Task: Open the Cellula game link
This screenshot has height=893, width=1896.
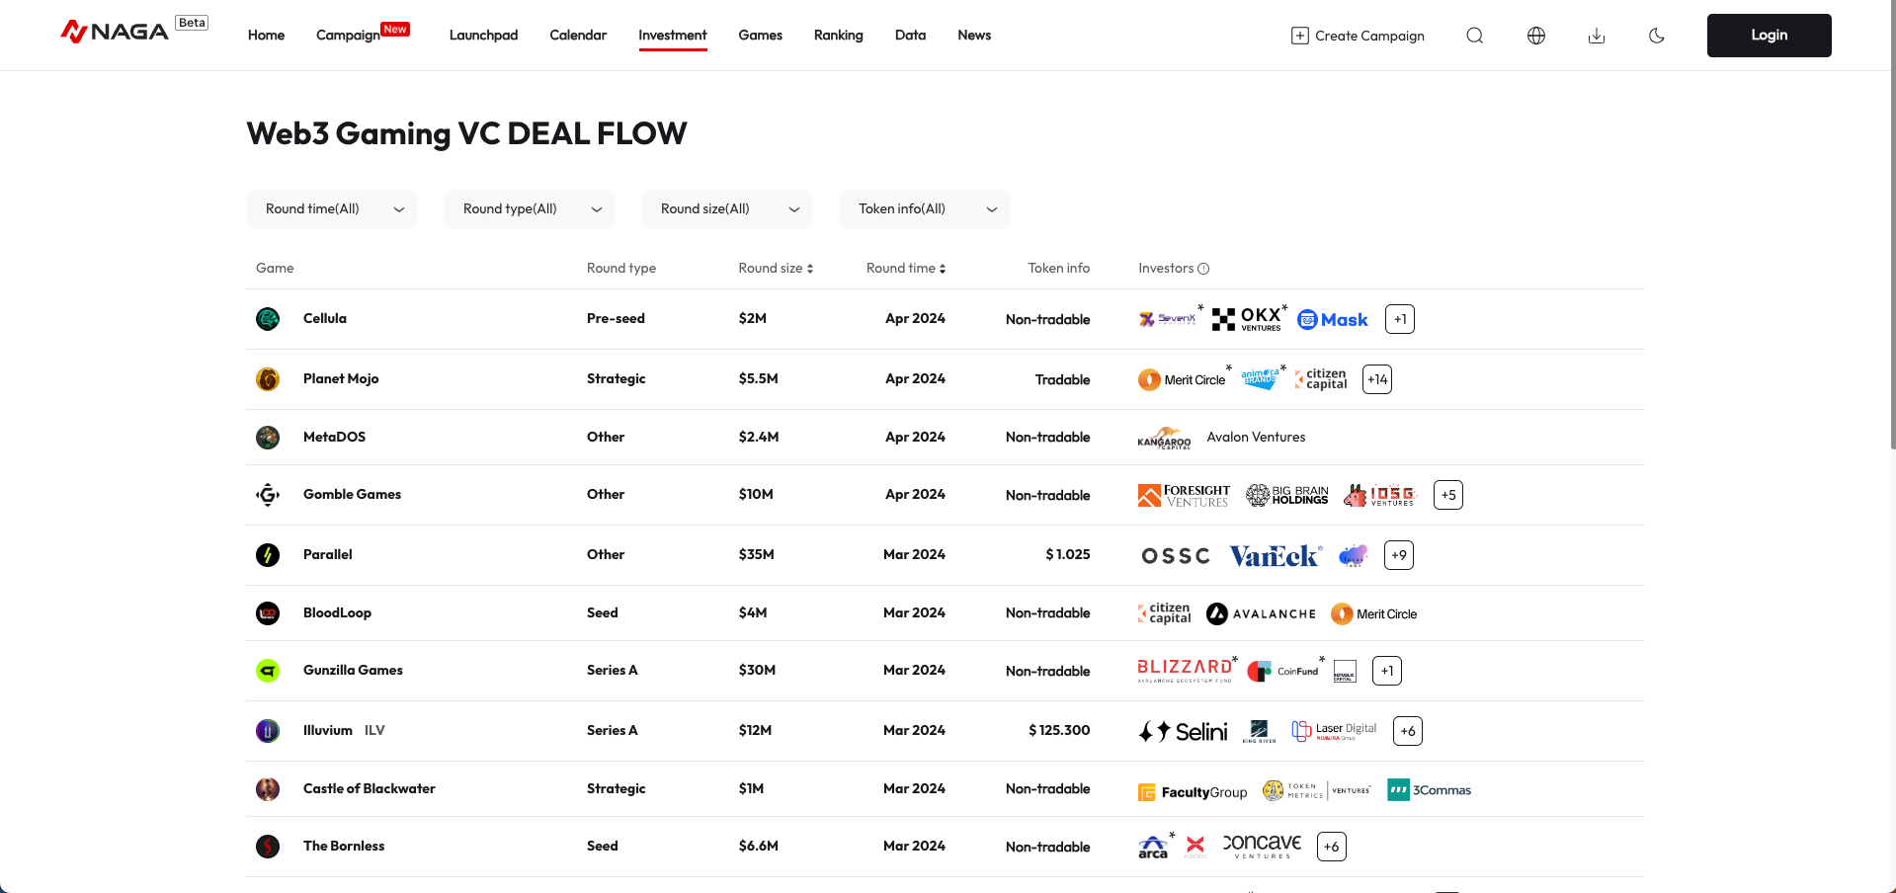Action: [324, 318]
